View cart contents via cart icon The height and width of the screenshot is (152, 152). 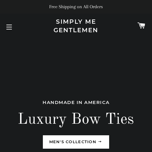tap(141, 26)
